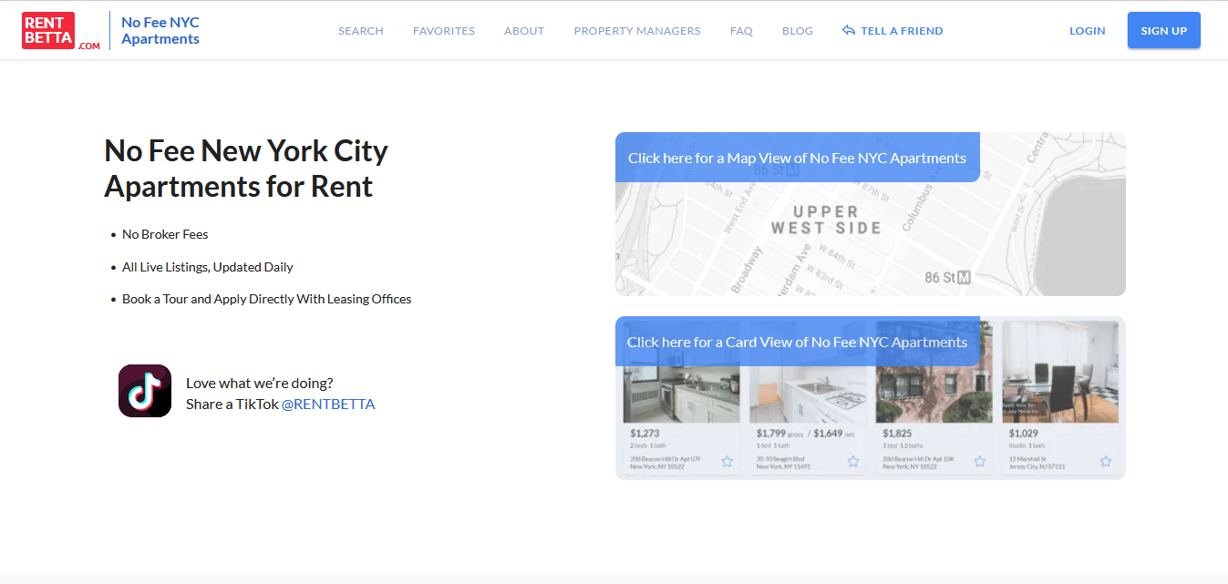Click the Map View of No Fee NYC Apartments banner
This screenshot has width=1228, height=584.
coord(798,158)
